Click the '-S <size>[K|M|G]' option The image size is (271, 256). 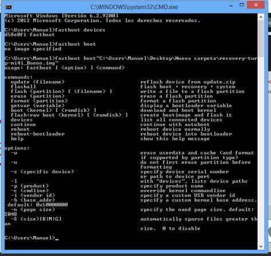pyautogui.click(x=36, y=219)
